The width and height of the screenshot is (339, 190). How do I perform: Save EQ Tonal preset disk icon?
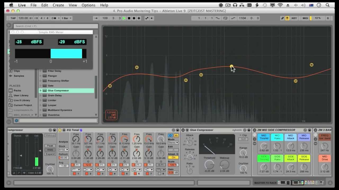coord(177,130)
